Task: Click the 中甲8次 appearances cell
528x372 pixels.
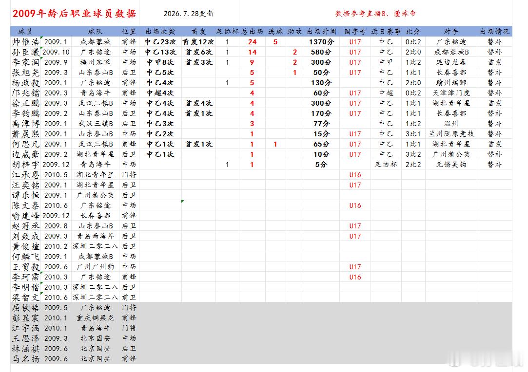Action: [160, 62]
